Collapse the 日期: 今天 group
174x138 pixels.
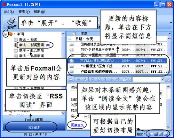(70, 39)
